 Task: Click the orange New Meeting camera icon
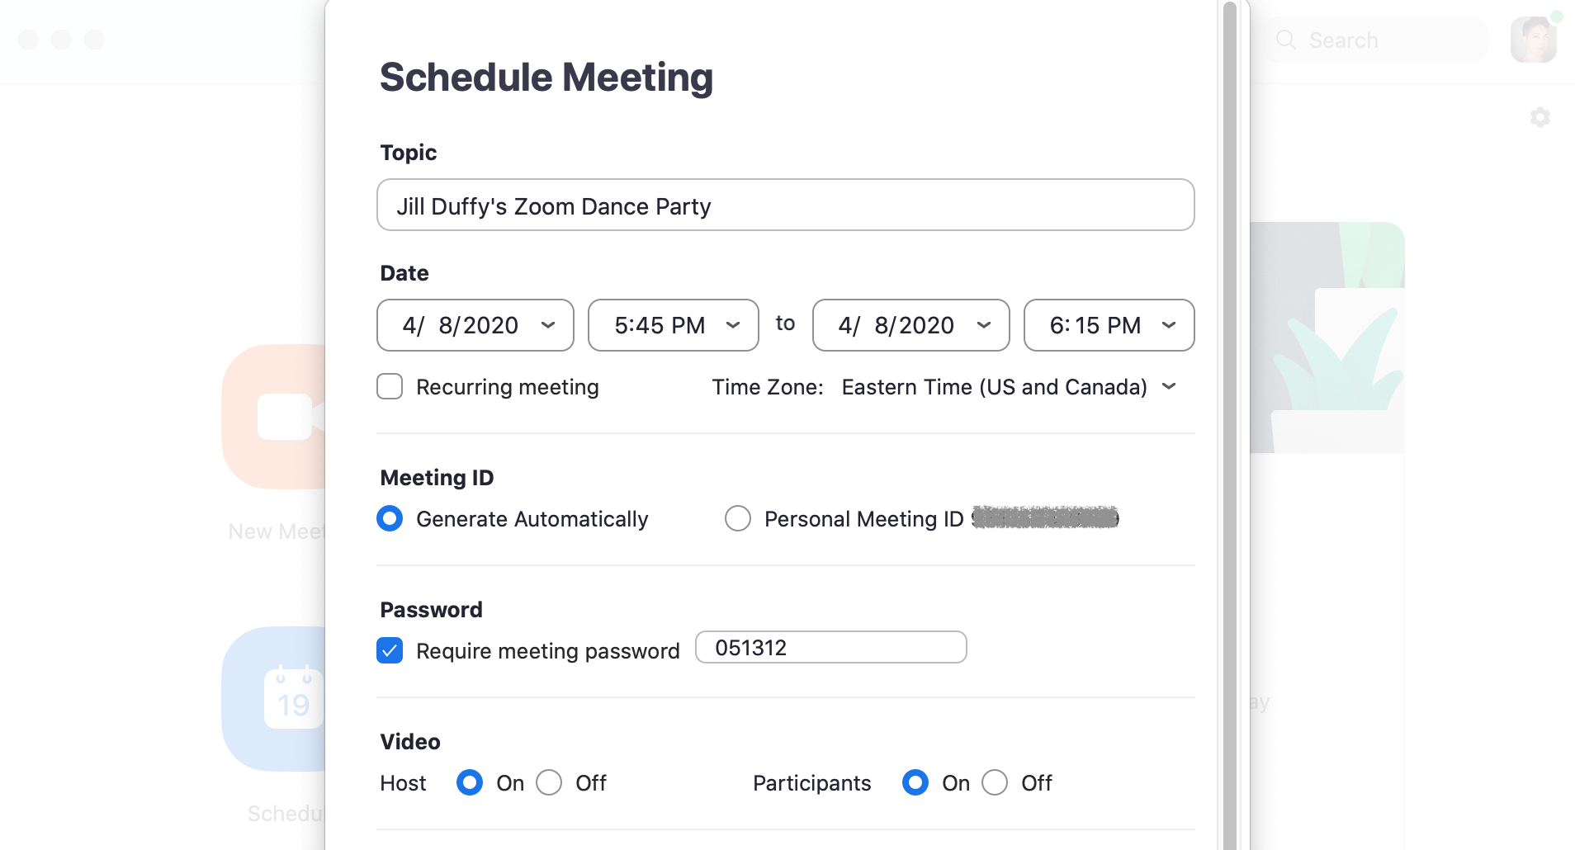(274, 417)
